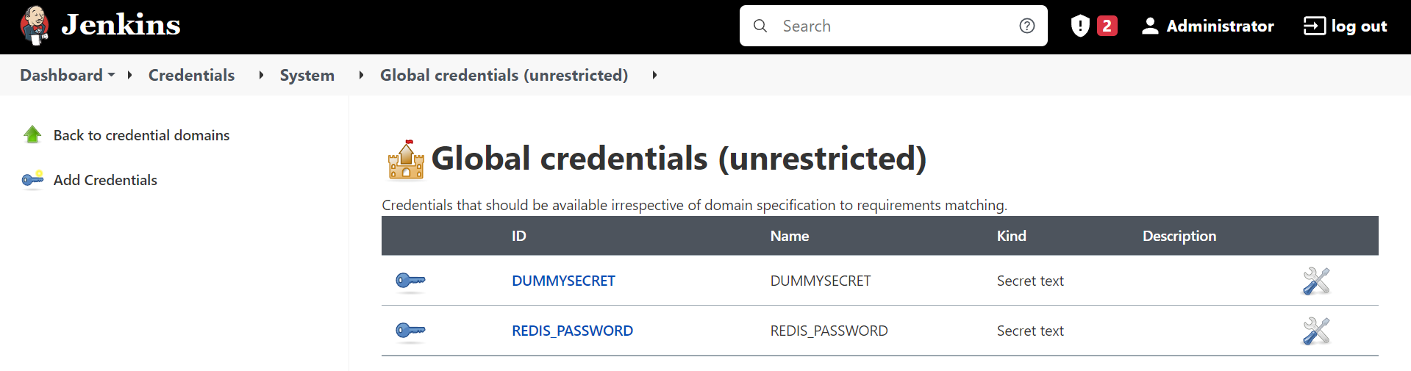Open the search help question-mark icon

[x=1026, y=26]
